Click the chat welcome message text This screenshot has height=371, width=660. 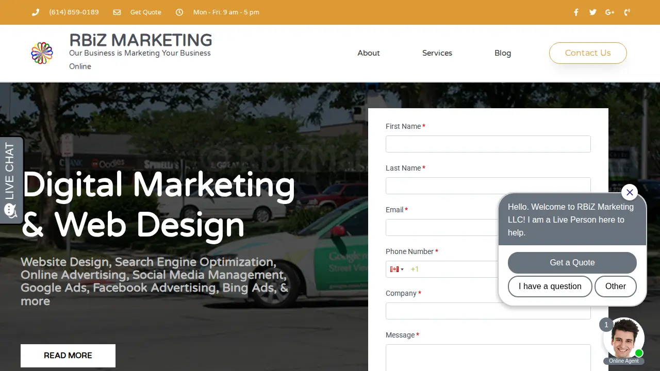coord(571,220)
